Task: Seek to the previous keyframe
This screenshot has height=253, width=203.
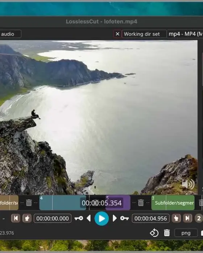Action: [x=79, y=218]
